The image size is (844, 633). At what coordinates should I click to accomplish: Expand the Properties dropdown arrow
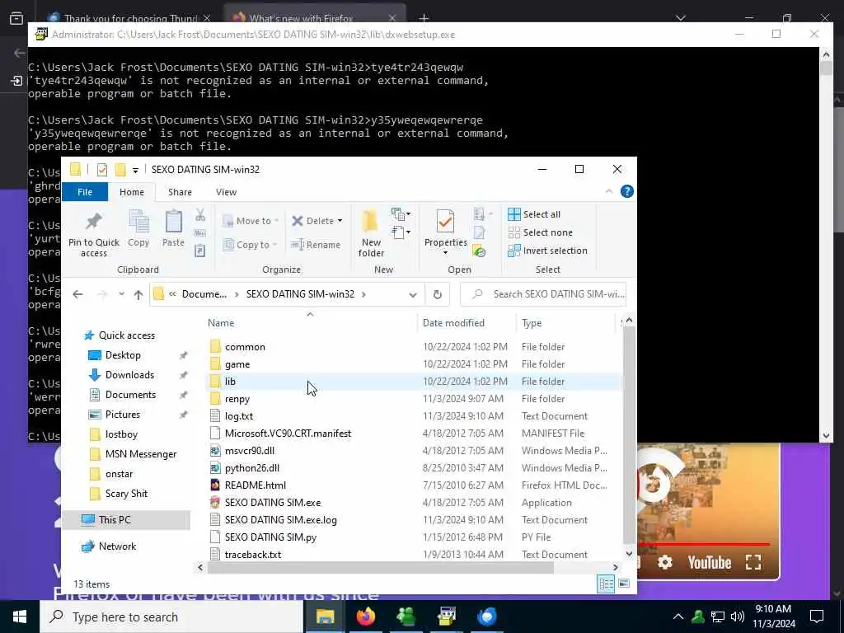[445, 253]
